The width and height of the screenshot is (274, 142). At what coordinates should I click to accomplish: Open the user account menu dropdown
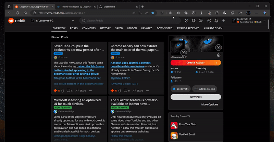(265, 21)
